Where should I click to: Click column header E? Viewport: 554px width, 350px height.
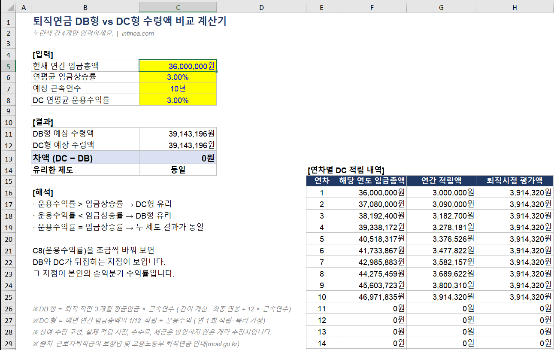click(x=321, y=7)
